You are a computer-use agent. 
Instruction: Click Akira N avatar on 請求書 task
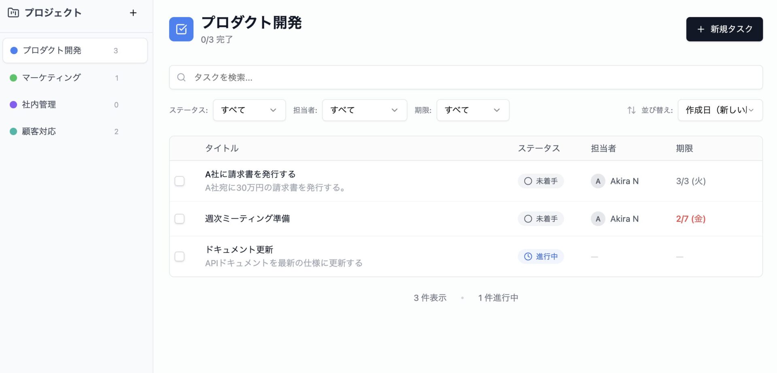coord(598,181)
